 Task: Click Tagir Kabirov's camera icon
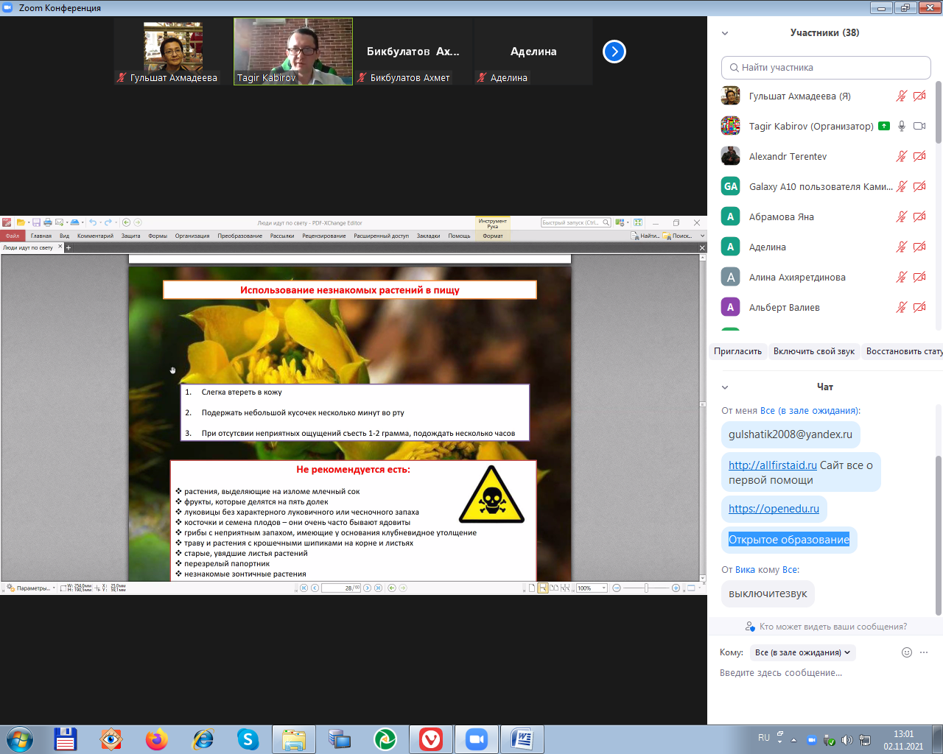[x=919, y=126]
